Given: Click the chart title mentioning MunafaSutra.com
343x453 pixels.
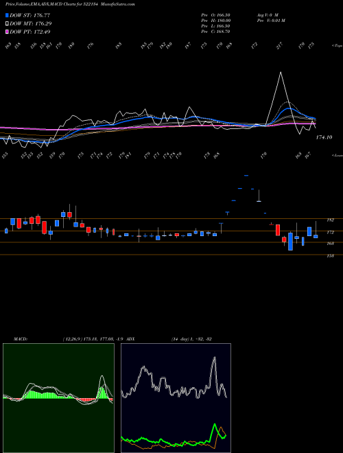Looking at the screenshot, I should pos(70,4).
